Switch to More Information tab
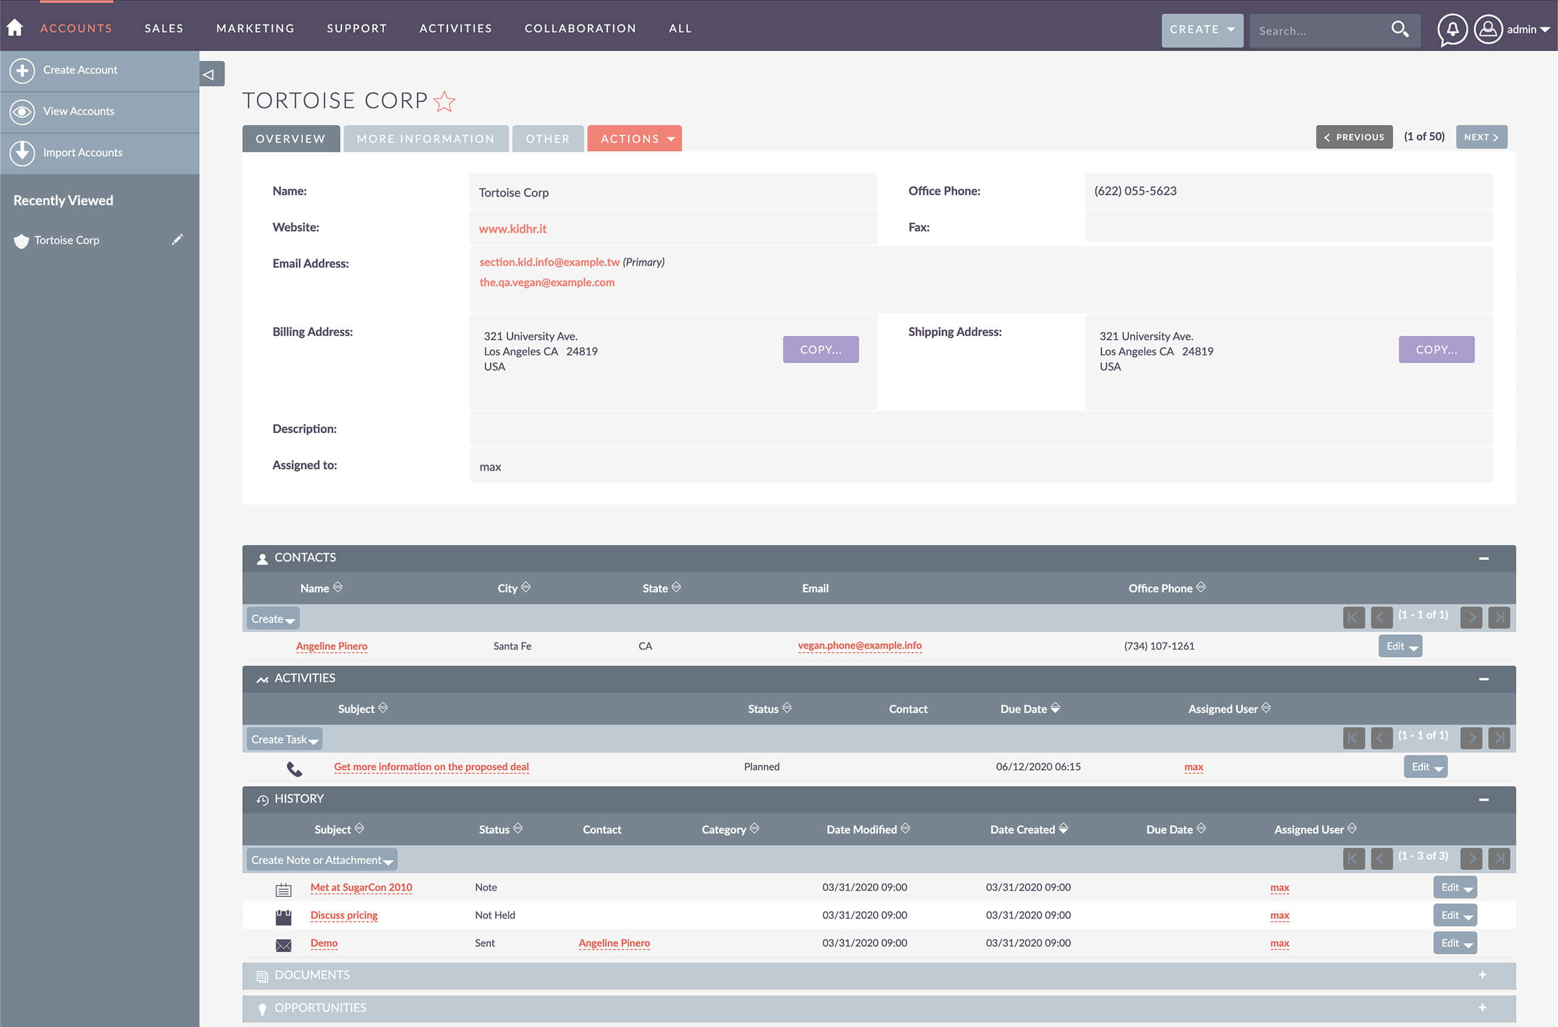1558x1027 pixels. pyautogui.click(x=425, y=138)
